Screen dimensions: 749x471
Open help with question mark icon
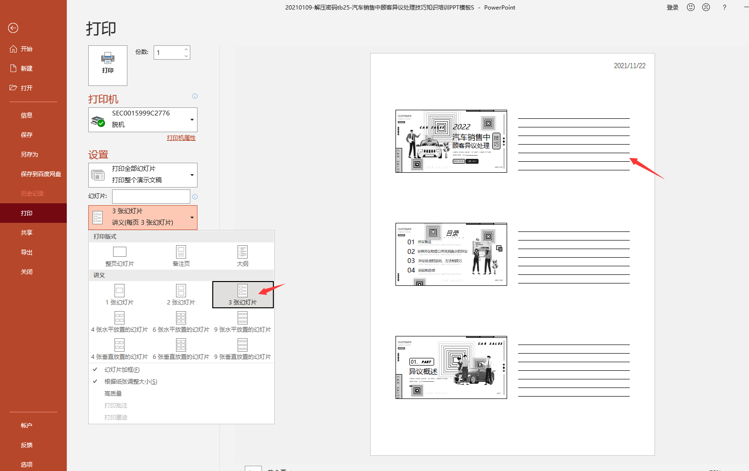point(725,7)
